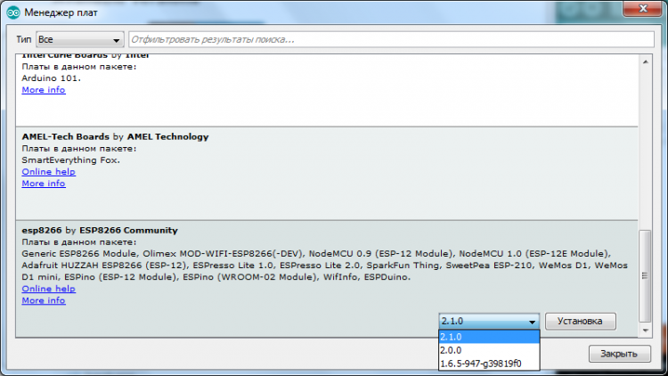
Task: Select version 1.6.5-947-g39819f0 from list
Action: click(x=489, y=364)
